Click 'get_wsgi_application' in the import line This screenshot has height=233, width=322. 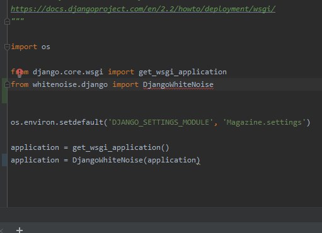point(183,72)
